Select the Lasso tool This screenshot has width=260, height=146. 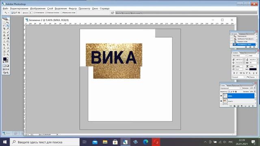4,26
